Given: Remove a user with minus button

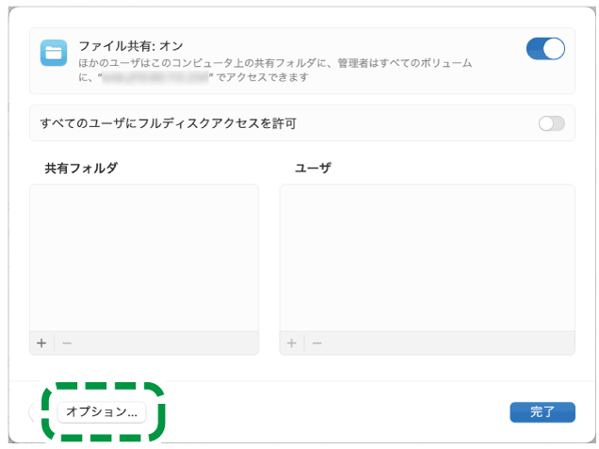Looking at the screenshot, I should tap(316, 343).
